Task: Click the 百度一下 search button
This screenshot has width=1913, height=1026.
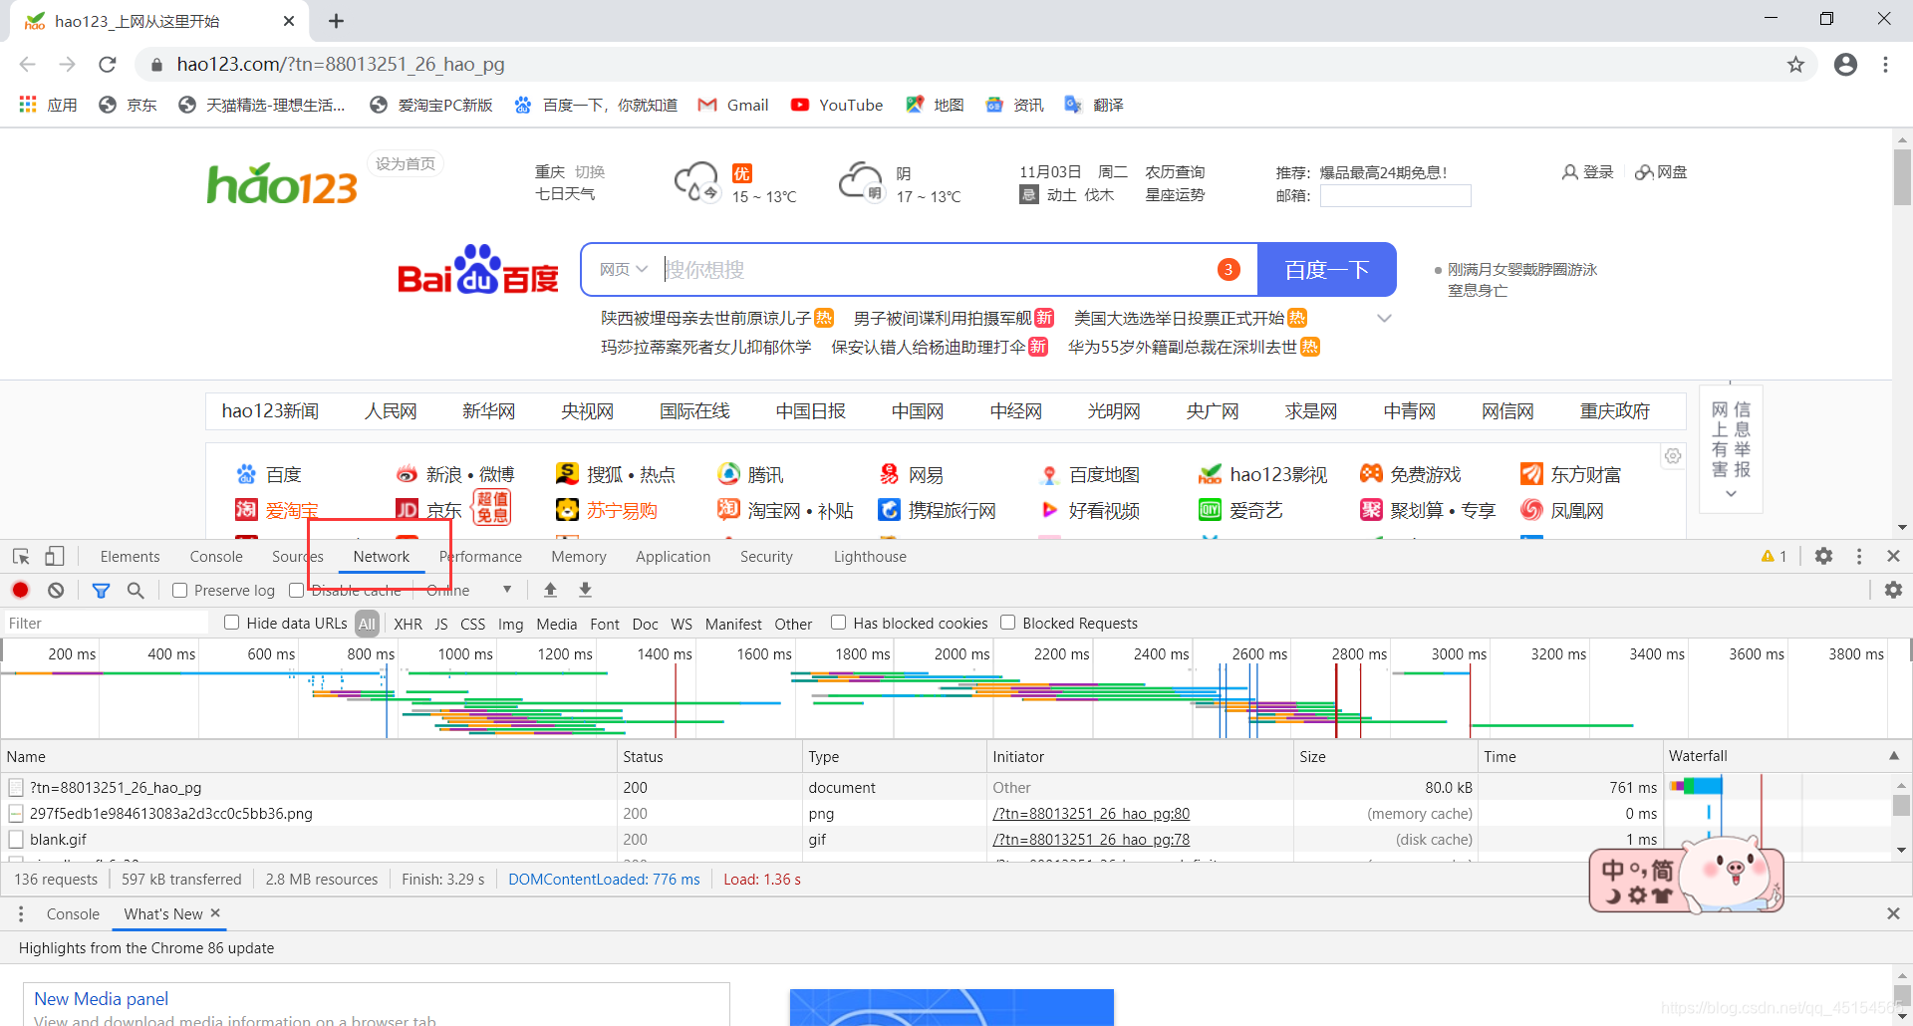Action: [1326, 270]
